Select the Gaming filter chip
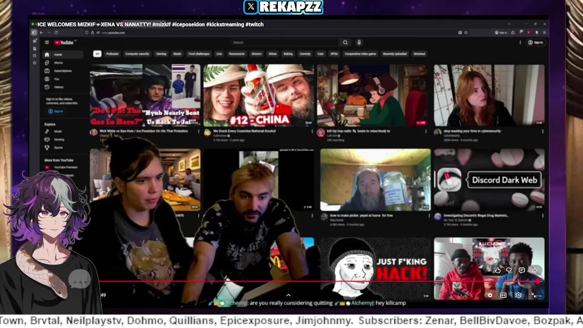Viewport: 583px width, 328px height. tap(161, 54)
